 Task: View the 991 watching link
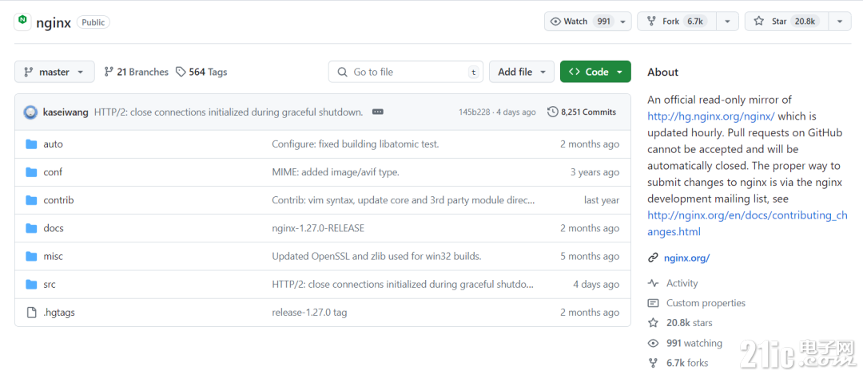coord(694,343)
